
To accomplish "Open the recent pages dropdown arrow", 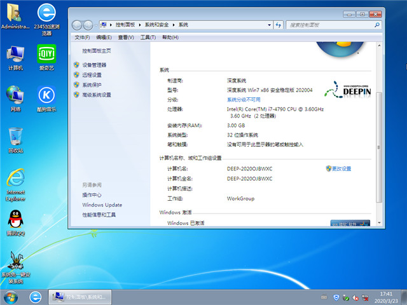I will click(96, 25).
